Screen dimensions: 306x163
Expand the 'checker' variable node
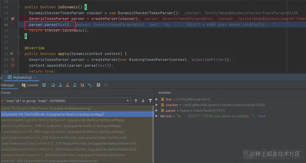157,105
